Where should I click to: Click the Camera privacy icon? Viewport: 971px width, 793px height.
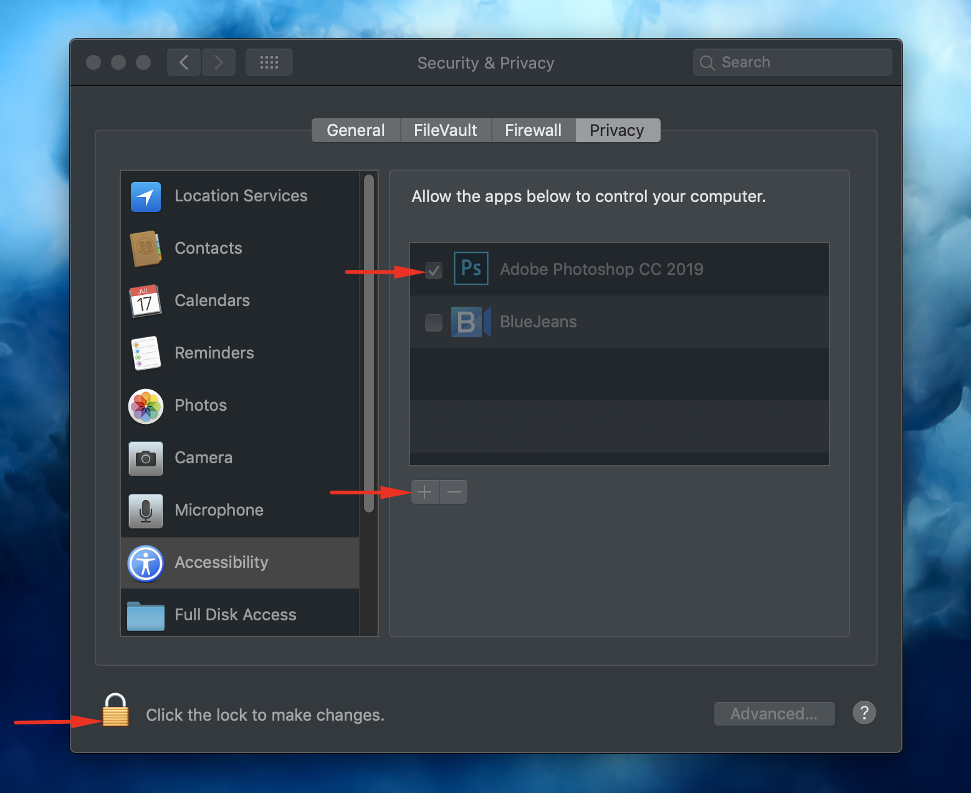145,458
